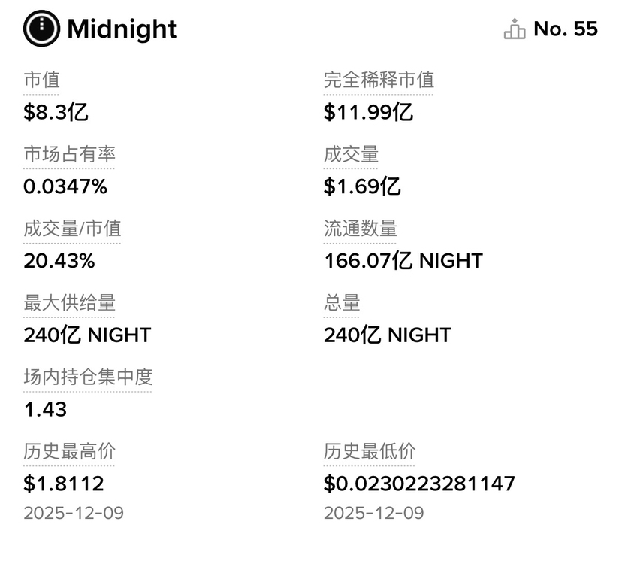Viewport: 622px width, 570px height.
Task: Open the No. 55 rank badge
Action: pyautogui.click(x=565, y=29)
